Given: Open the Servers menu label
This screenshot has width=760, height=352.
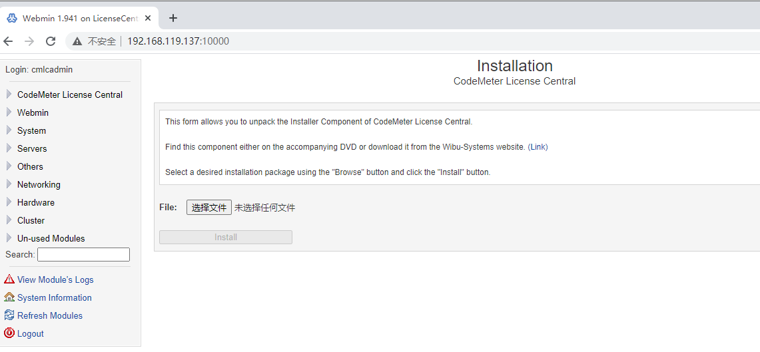Looking at the screenshot, I should click(x=32, y=148).
